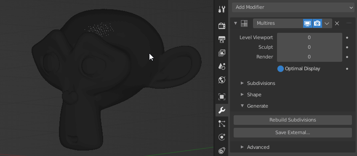
Task: Open the Scene properties tab
Action: (x=221, y=66)
